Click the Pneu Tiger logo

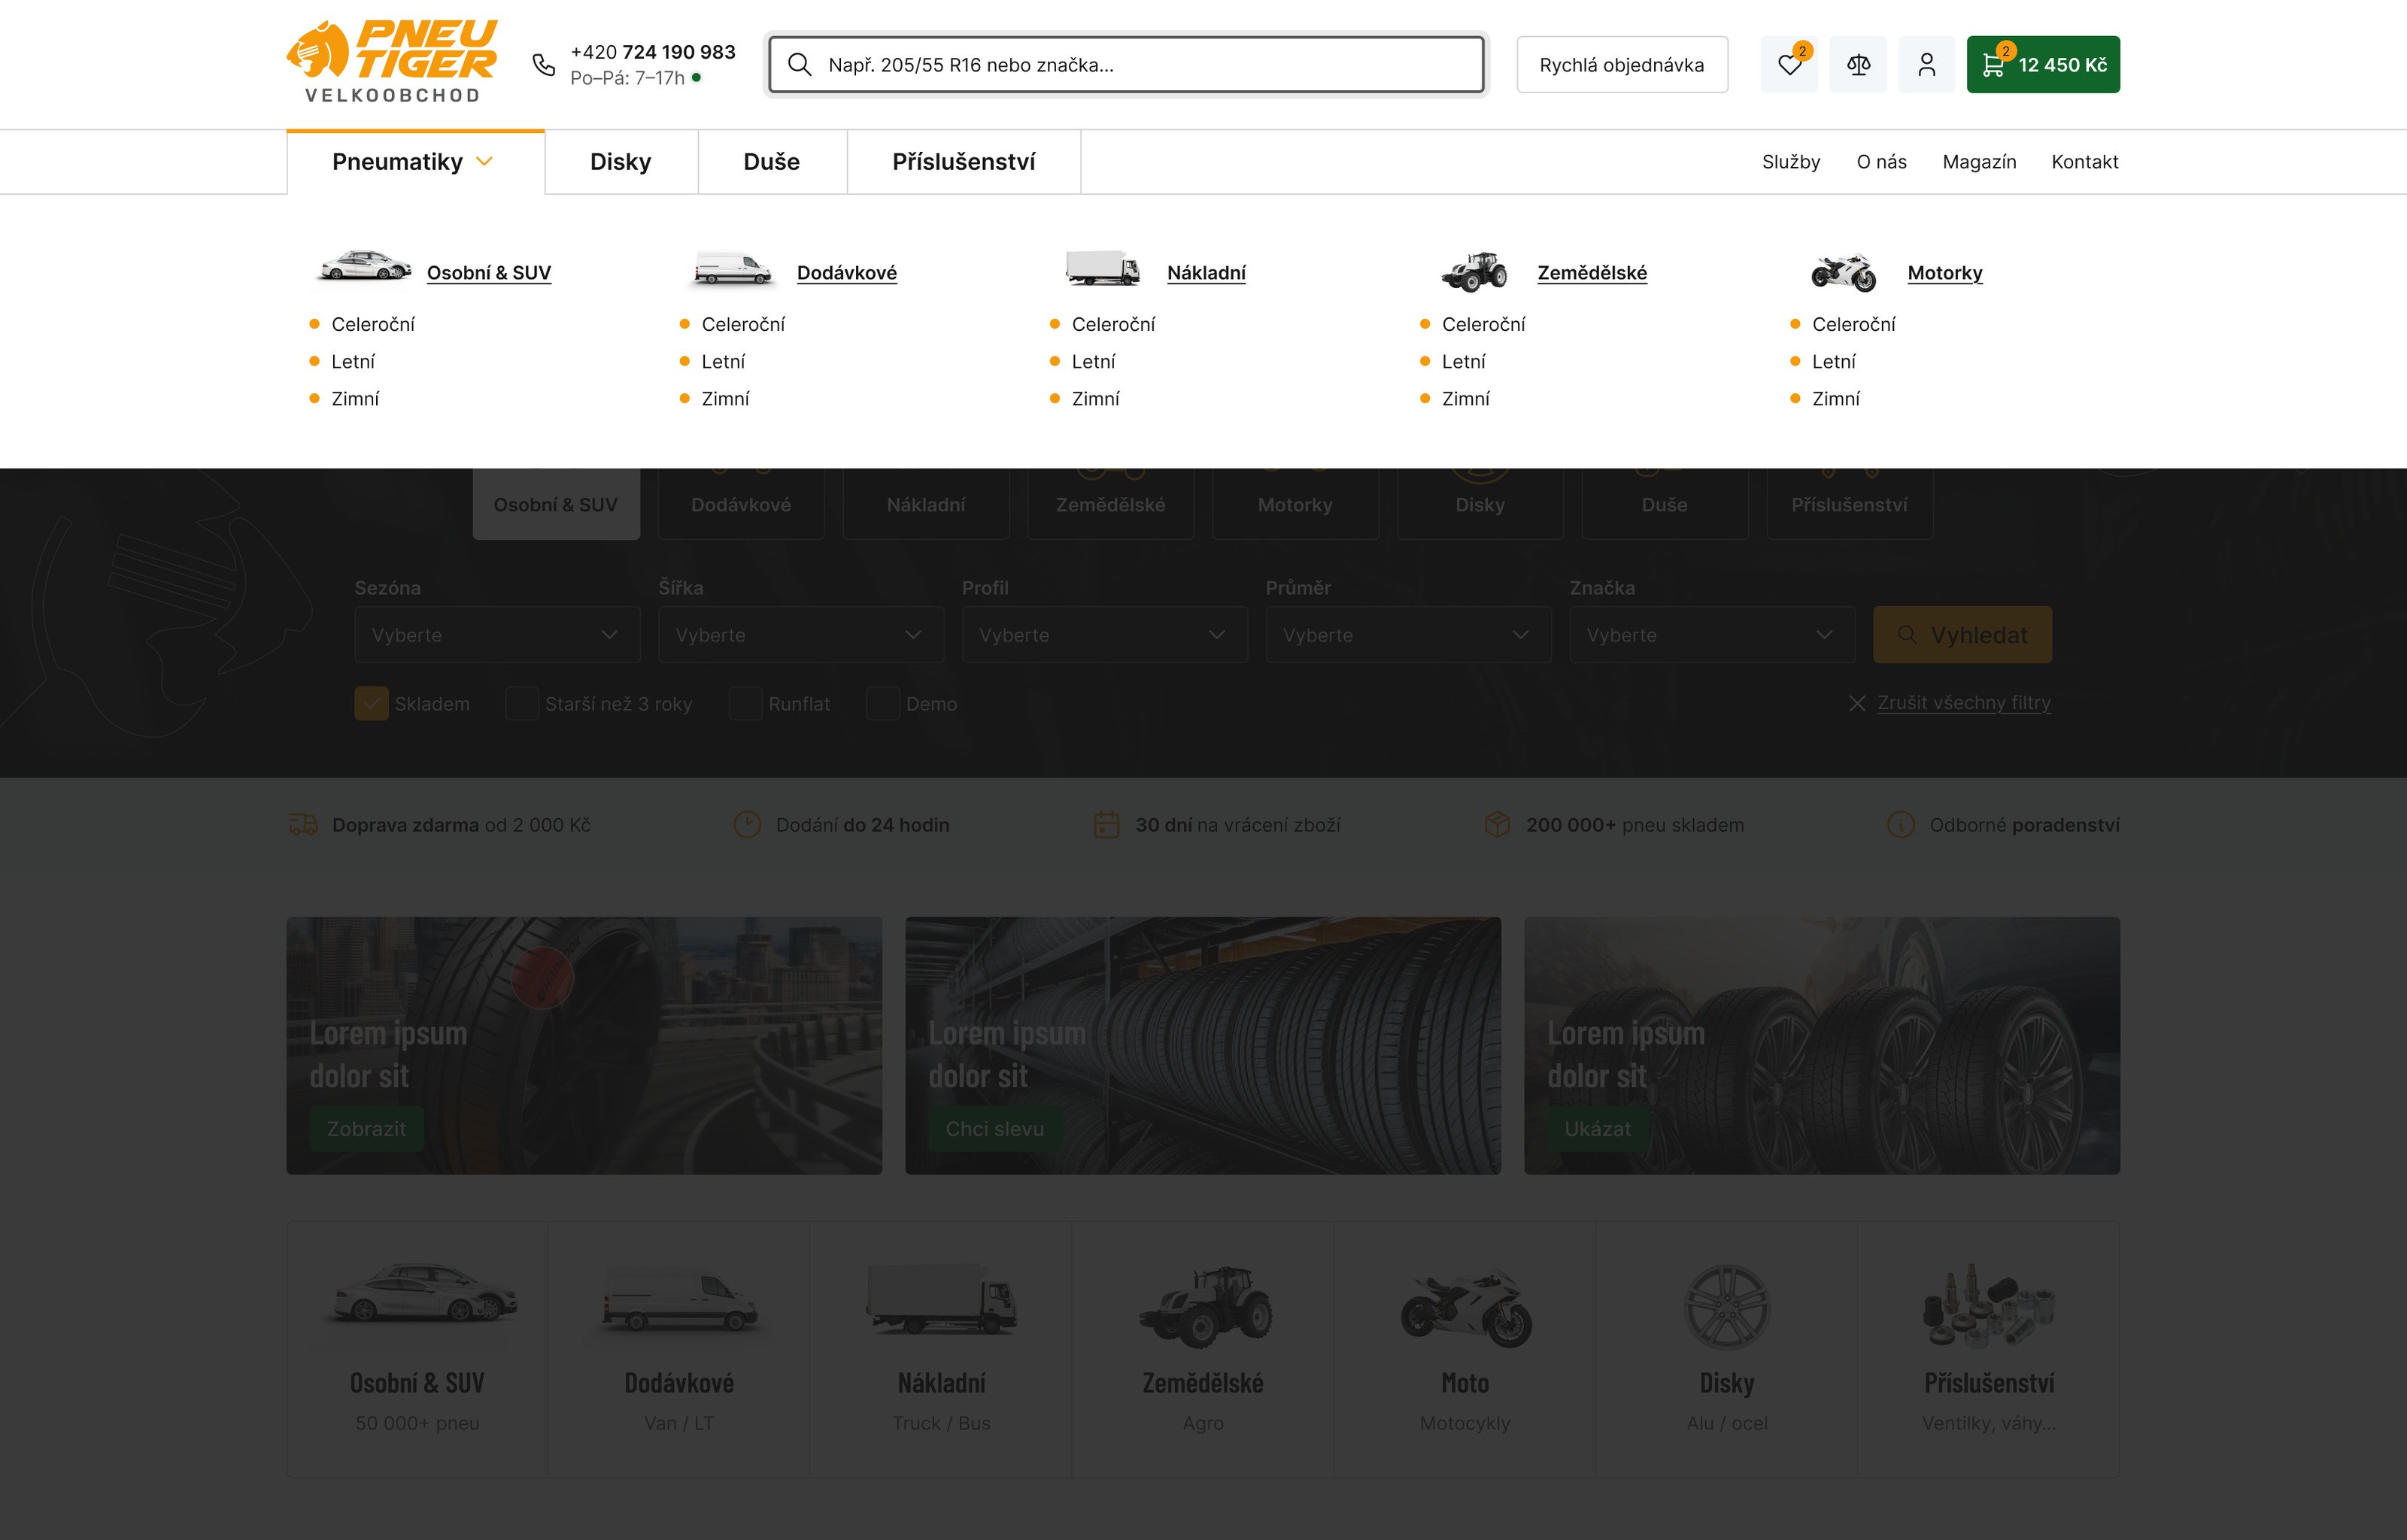(391, 62)
